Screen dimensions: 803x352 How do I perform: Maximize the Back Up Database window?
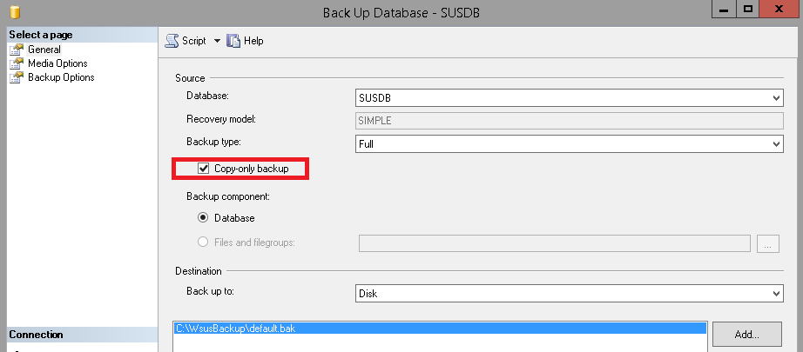tap(747, 10)
